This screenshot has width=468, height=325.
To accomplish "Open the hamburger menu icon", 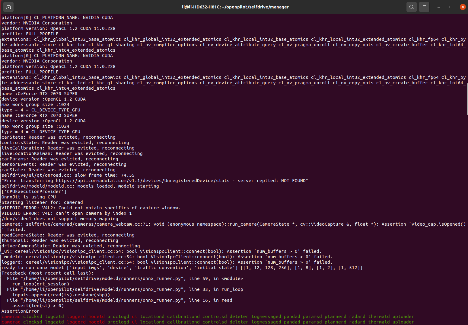I will 424,7.
